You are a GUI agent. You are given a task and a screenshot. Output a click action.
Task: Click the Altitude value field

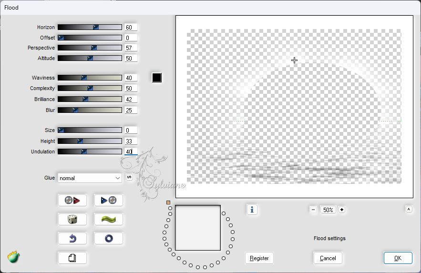pos(131,59)
